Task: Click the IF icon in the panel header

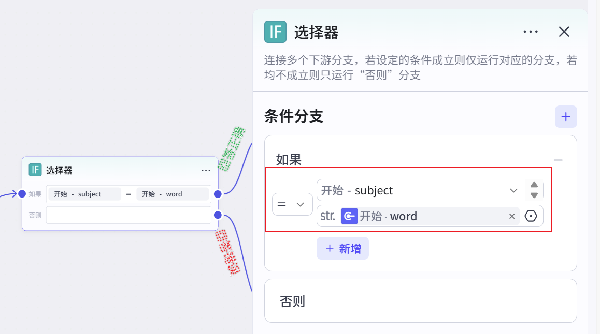Action: click(x=275, y=32)
